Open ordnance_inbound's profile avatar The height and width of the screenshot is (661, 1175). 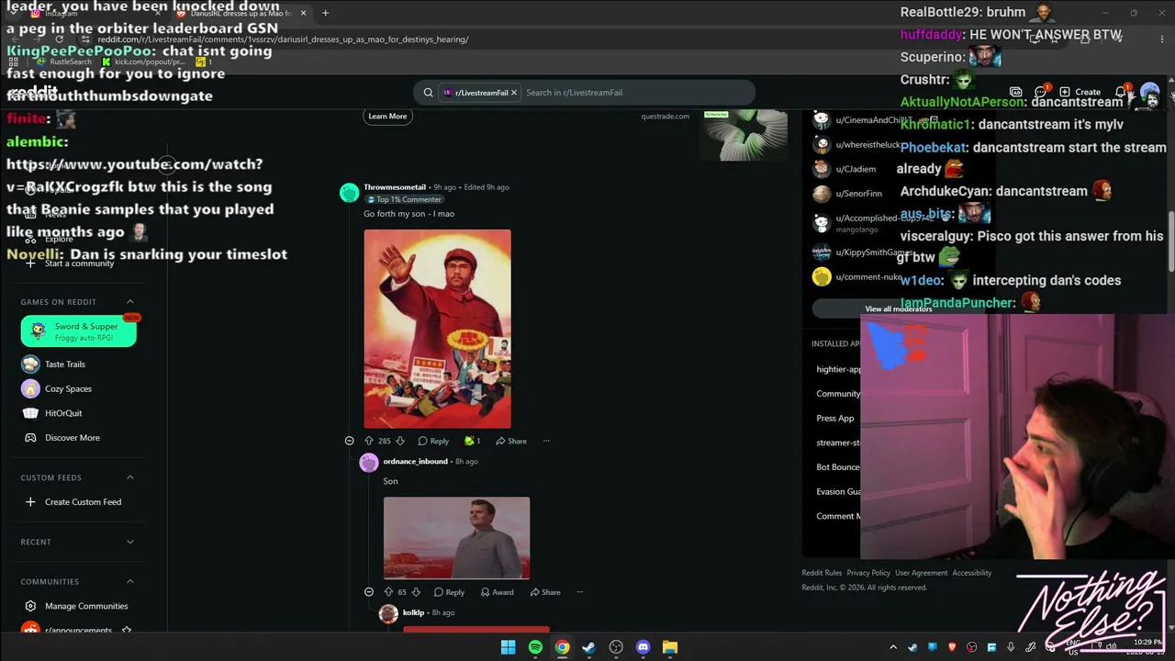(x=369, y=463)
